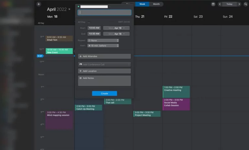The width and height of the screenshot is (249, 150).
Task: Switch to the Month view tab
Action: click(156, 4)
